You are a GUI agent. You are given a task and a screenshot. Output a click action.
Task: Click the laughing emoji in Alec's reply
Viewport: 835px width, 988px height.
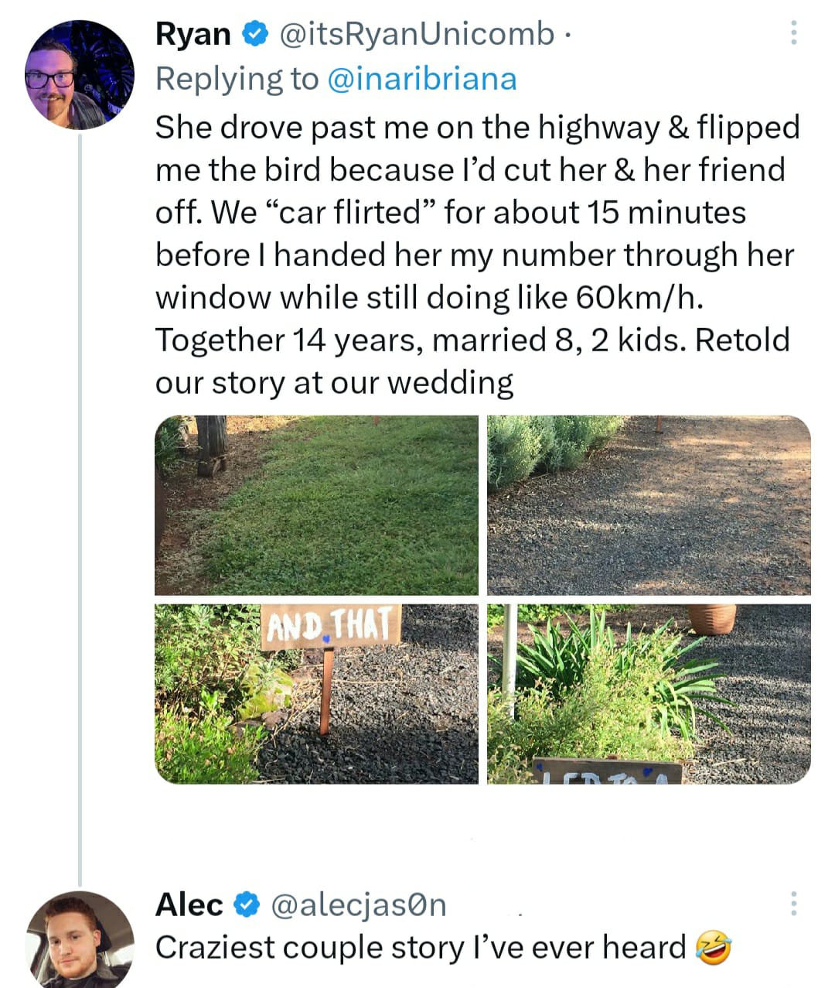(715, 947)
